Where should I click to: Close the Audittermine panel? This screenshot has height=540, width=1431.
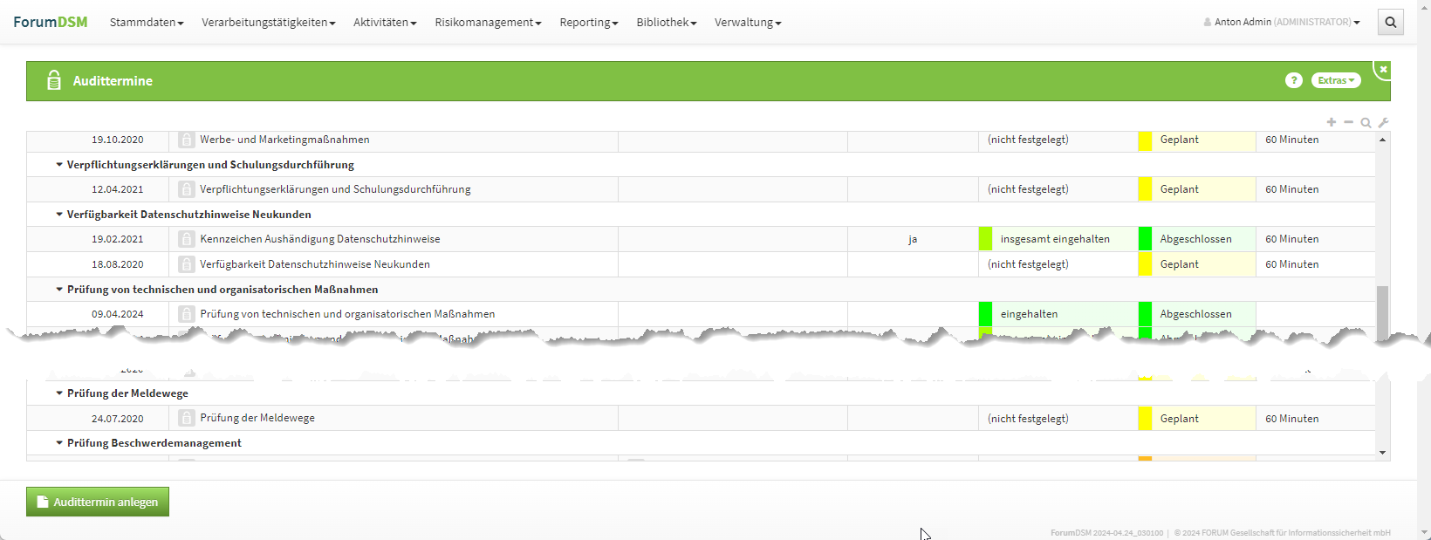point(1383,69)
